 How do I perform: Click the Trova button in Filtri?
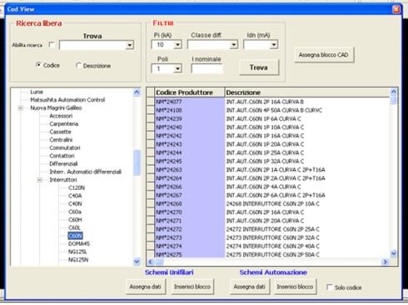click(x=259, y=67)
